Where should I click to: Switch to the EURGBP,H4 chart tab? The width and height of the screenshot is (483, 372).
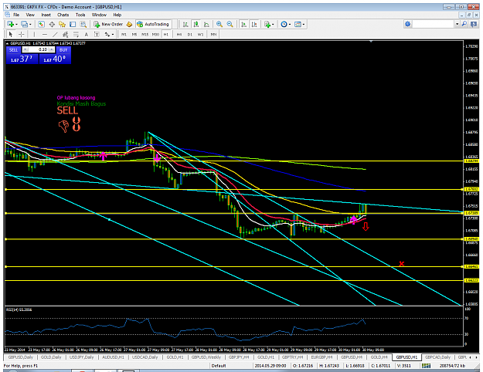[x=321, y=357]
